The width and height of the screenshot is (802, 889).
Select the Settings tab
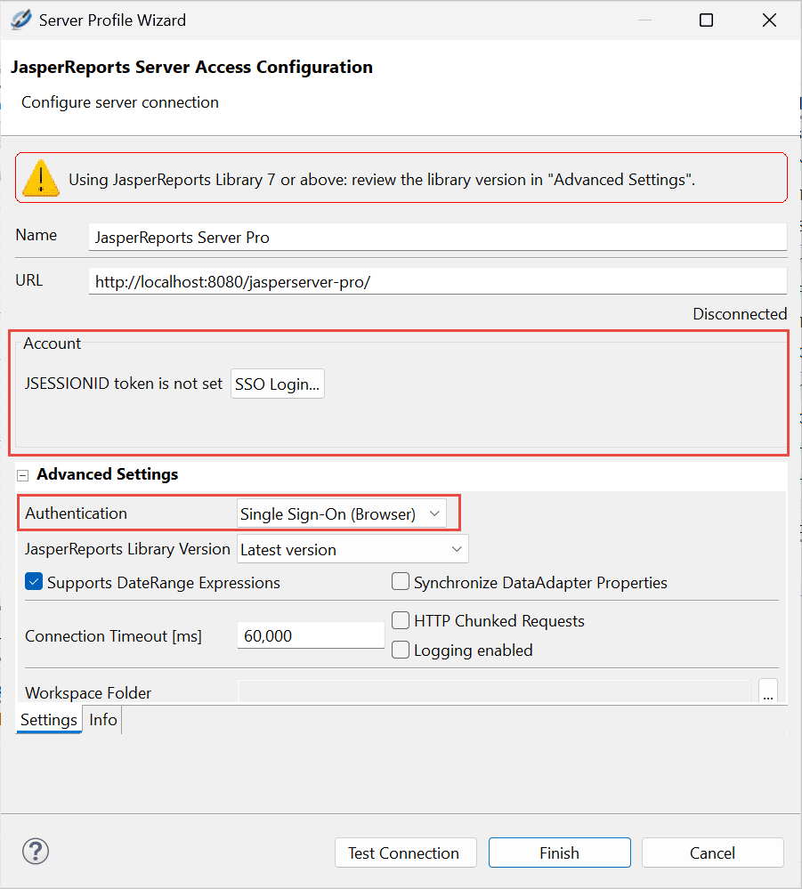click(x=49, y=720)
